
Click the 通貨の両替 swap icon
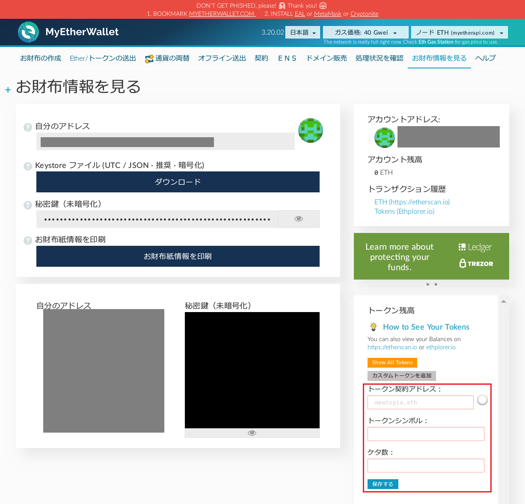(x=149, y=59)
